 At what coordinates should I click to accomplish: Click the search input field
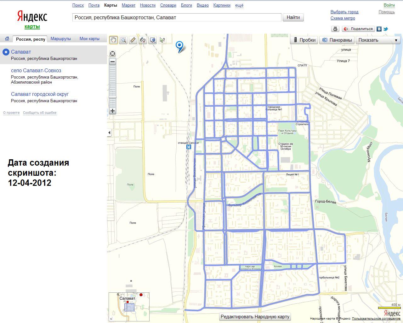pyautogui.click(x=177, y=17)
